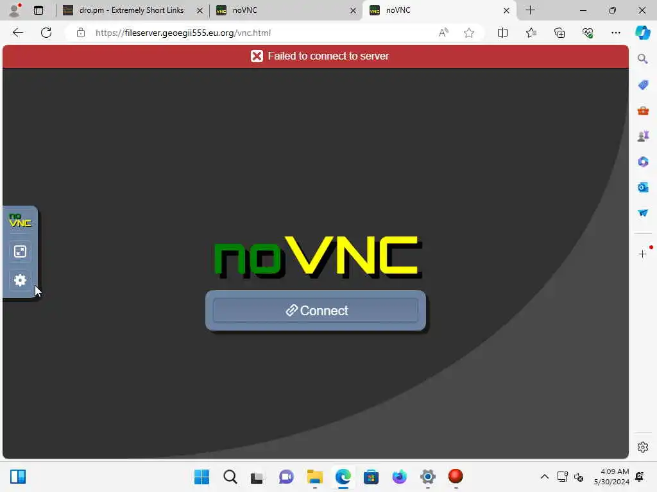Open Microsoft Store from taskbar
The width and height of the screenshot is (657, 492).
coord(371,477)
